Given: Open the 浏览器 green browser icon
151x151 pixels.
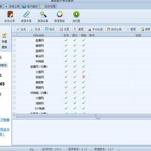Looking at the screenshot, I should point(76,14).
